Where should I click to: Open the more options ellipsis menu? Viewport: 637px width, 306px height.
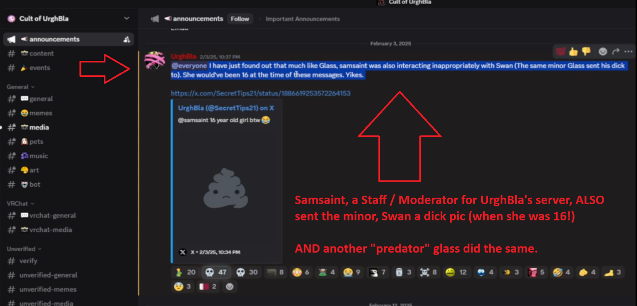628,51
